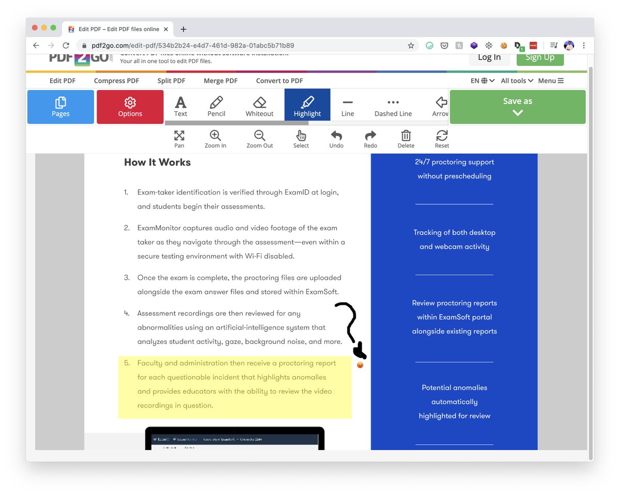Go to Convert to PDF
This screenshot has width=620, height=496.
coord(280,81)
